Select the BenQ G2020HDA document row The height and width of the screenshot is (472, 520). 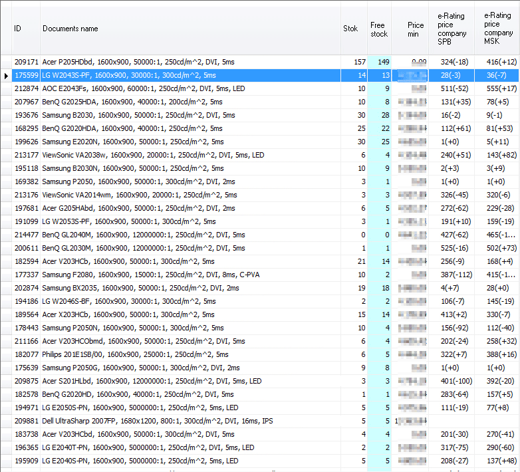click(x=190, y=128)
